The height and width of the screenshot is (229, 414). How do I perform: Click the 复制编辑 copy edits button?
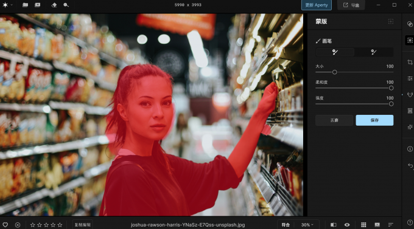click(x=82, y=225)
